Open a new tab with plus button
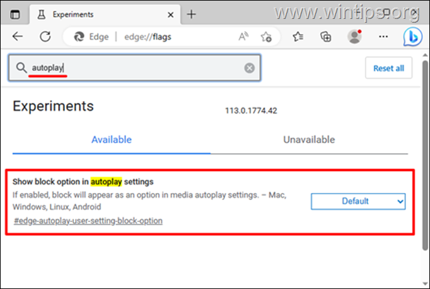Screen dimensions: 430x289 pyautogui.click(x=192, y=14)
